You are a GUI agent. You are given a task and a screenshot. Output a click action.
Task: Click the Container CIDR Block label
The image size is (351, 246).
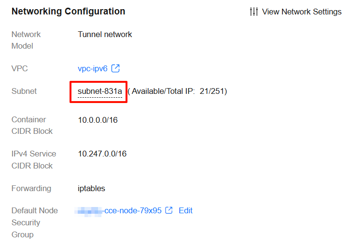[32, 125]
